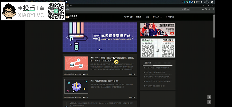The image size is (232, 107).
Task: Open article title 今日软件更新 2020-5-06 in main list
Action: [107, 81]
